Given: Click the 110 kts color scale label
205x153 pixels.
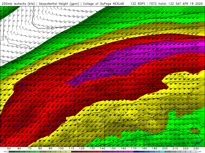Looking at the screenshot, I should (x=71, y=148).
